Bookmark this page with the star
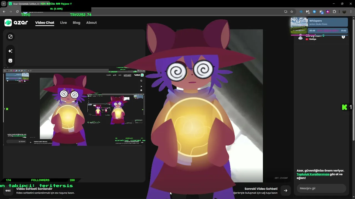The height and width of the screenshot is (199, 355). tap(292, 12)
